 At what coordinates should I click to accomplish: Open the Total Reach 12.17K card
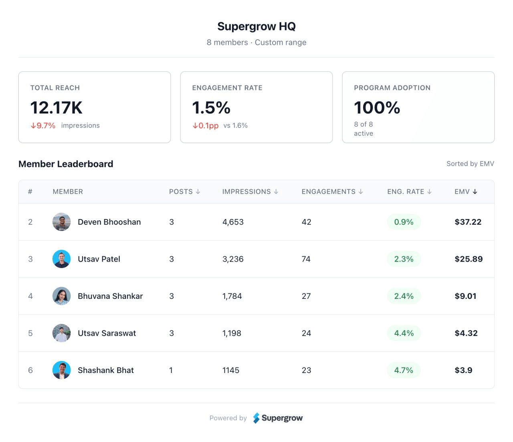[x=95, y=107]
